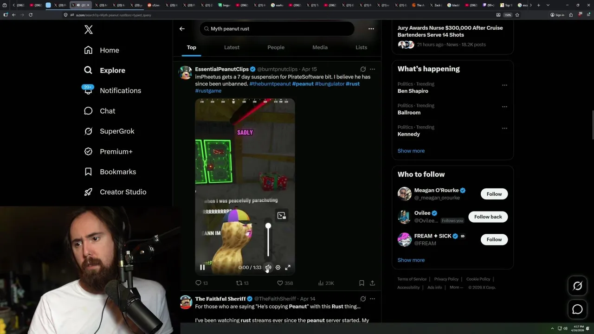This screenshot has width=594, height=334.
Task: View analytics showing 23K views
Action: (326, 283)
